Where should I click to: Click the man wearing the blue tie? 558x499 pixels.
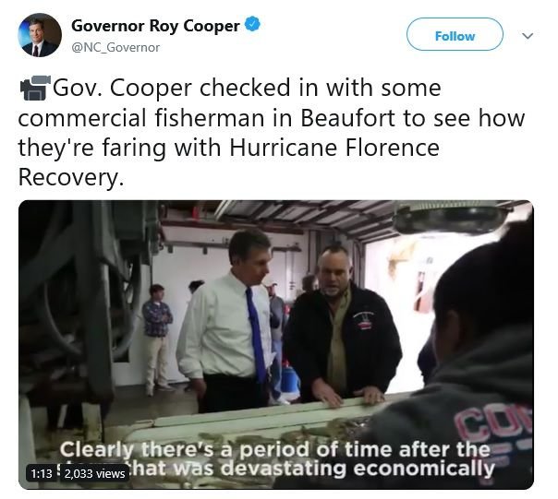point(226,320)
